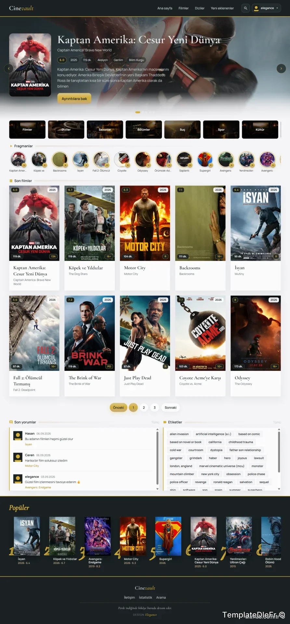This screenshot has height=624, width=290.
Task: Click the Sonraki pagination button
Action: [x=170, y=408]
